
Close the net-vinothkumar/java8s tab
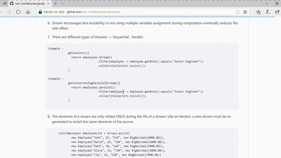(x=48, y=4)
